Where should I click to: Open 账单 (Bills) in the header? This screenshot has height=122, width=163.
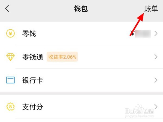pyautogui.click(x=151, y=9)
